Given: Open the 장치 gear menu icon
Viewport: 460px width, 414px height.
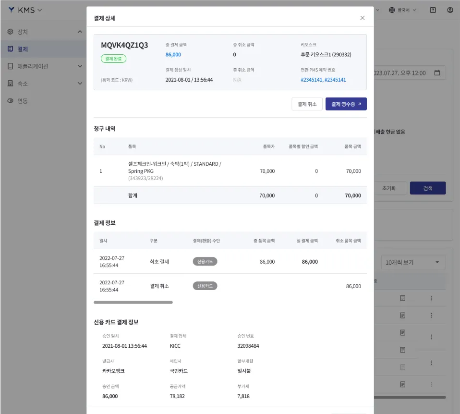Looking at the screenshot, I should point(10,32).
